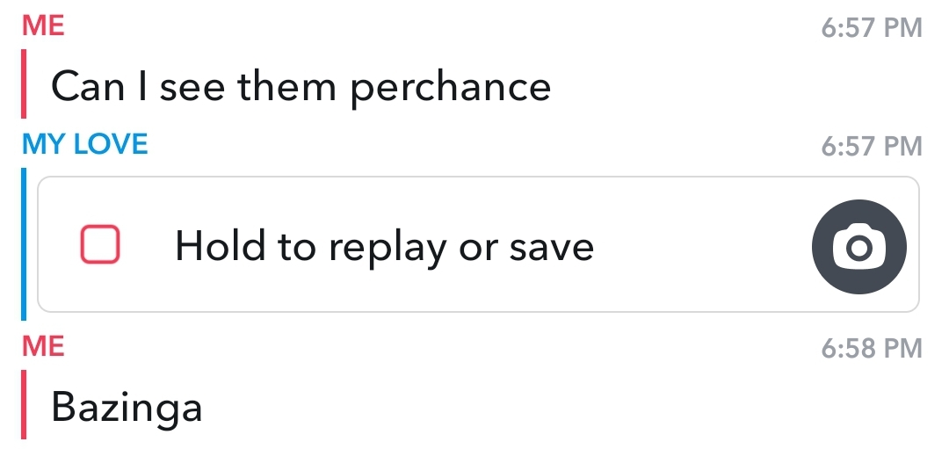Click the word "save" in the snap message
Viewport: 949px width, 449px height.
click(x=550, y=247)
